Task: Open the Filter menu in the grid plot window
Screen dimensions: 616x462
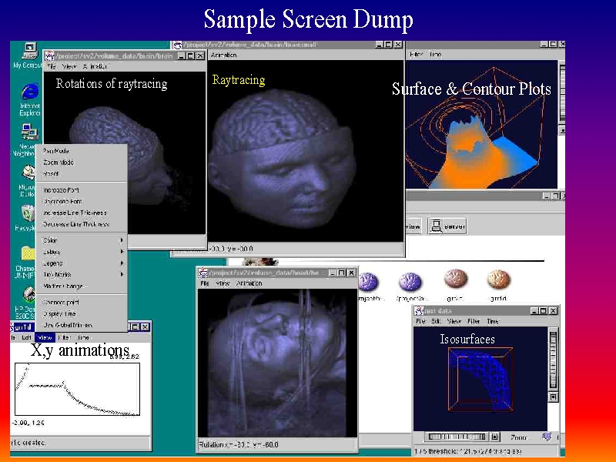Action: click(64, 337)
